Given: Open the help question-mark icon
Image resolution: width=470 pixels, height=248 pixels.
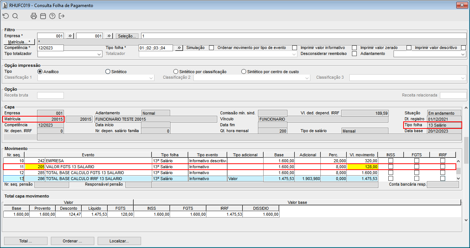Looking at the screenshot, I should click(x=52, y=16).
